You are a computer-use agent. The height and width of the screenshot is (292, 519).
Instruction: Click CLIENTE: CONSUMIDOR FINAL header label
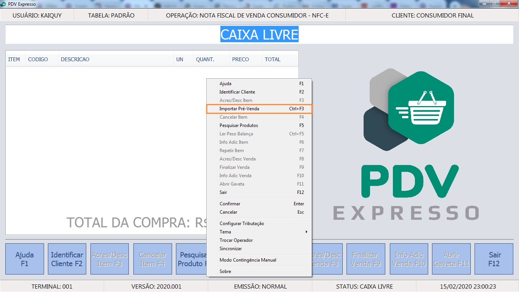pyautogui.click(x=433, y=16)
